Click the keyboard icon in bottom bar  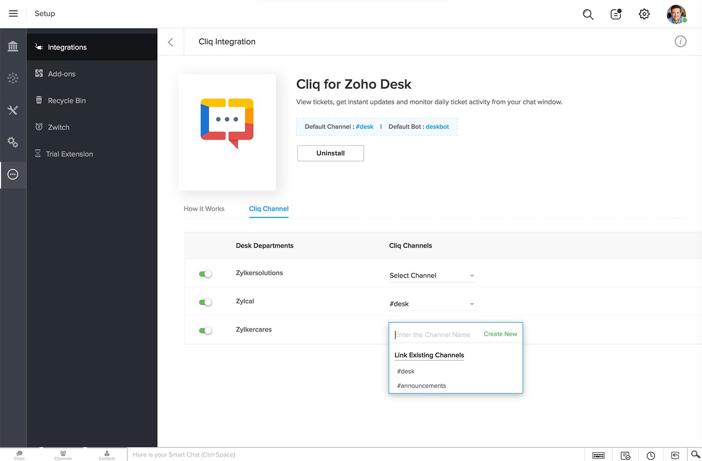pyautogui.click(x=598, y=455)
